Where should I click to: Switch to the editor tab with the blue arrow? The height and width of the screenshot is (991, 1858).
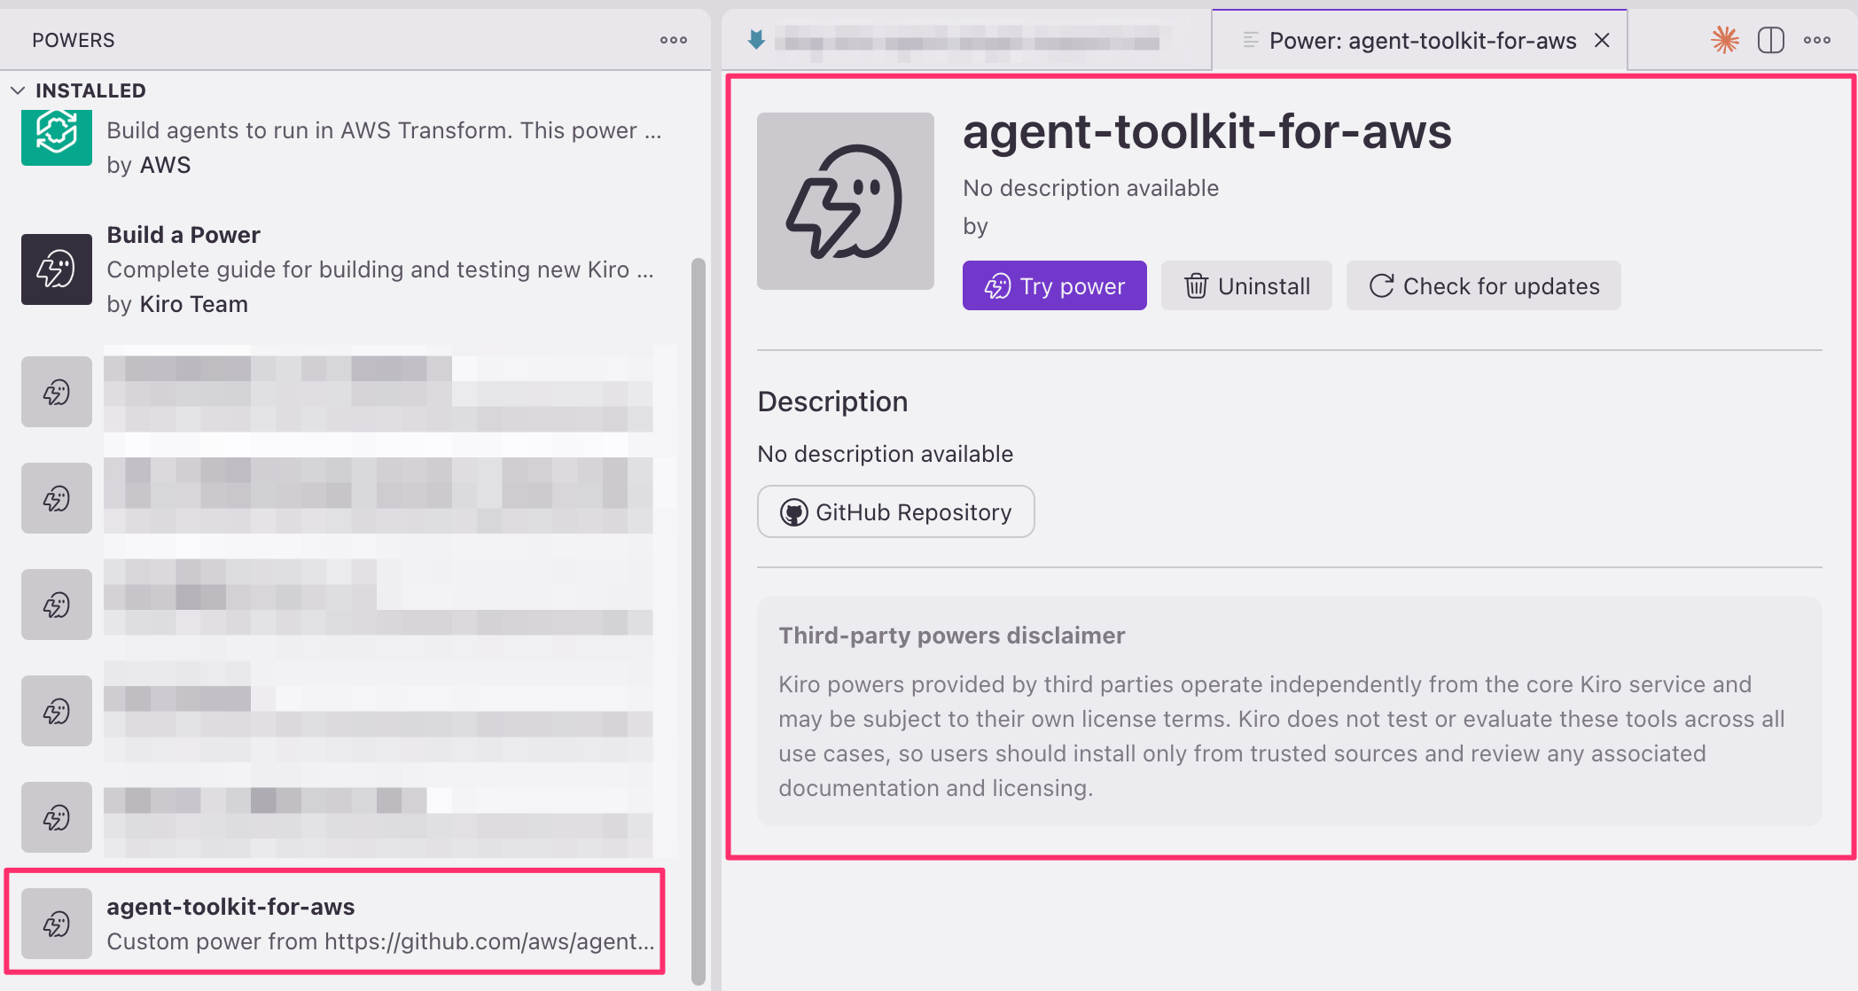966,40
